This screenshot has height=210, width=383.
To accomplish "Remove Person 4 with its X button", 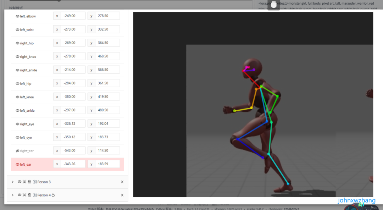I will [122, 195].
